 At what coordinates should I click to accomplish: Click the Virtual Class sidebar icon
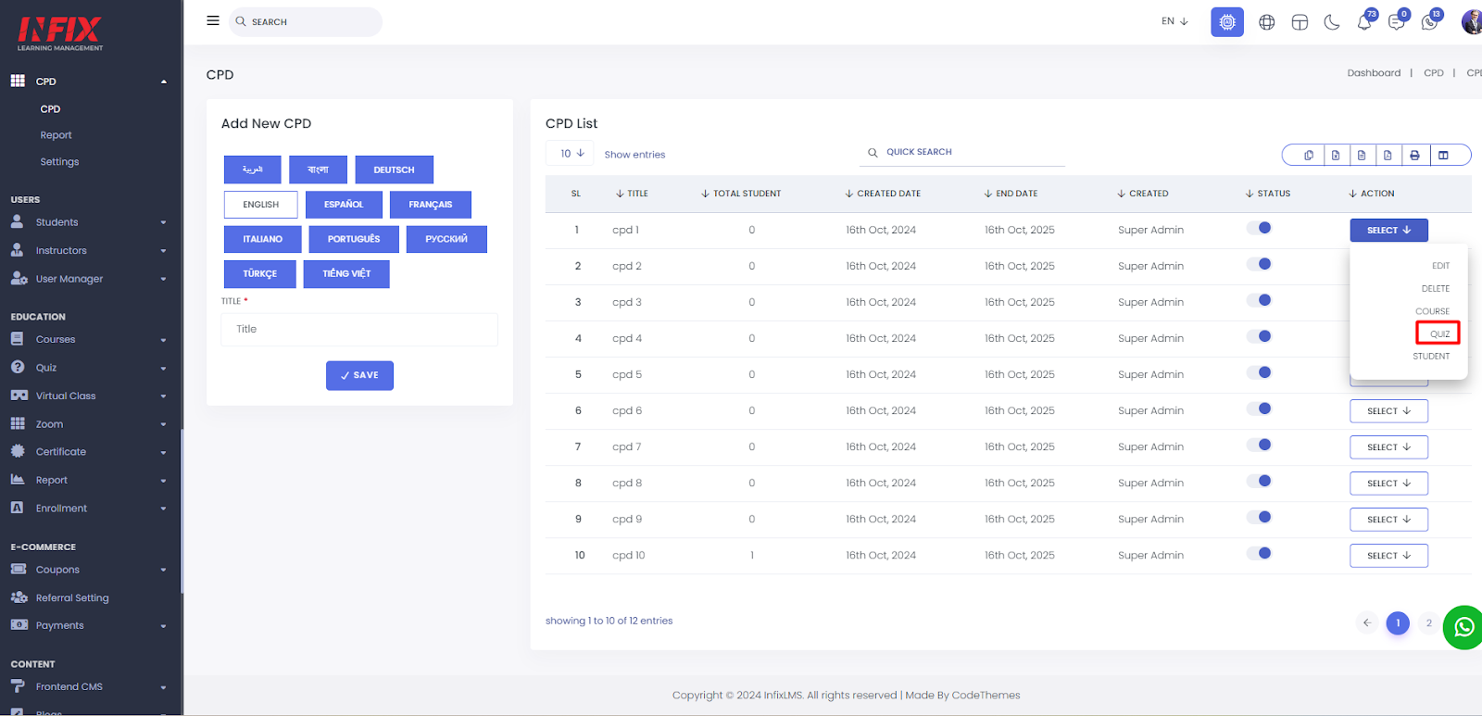[19, 396]
